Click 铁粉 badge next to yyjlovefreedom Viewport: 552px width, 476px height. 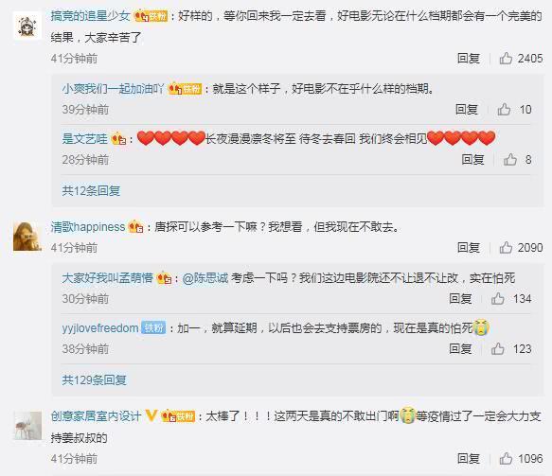(x=153, y=327)
